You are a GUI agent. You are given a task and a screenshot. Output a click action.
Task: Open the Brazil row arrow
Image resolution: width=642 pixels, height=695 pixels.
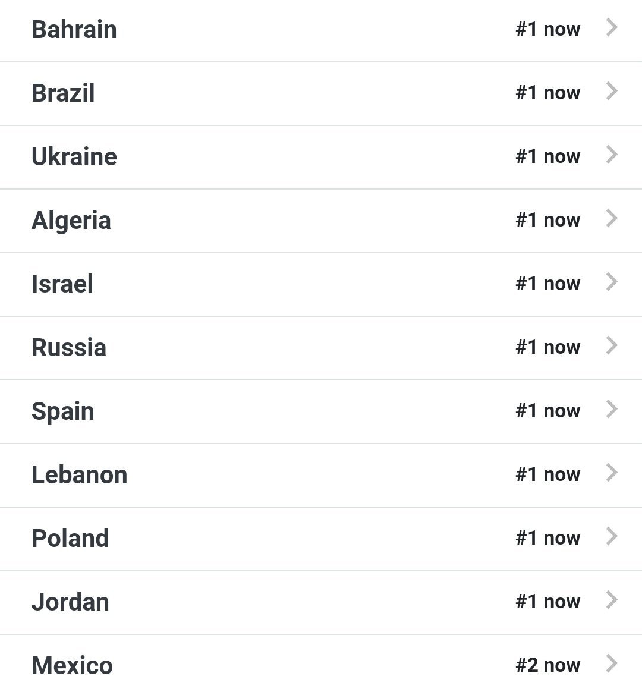tap(612, 91)
